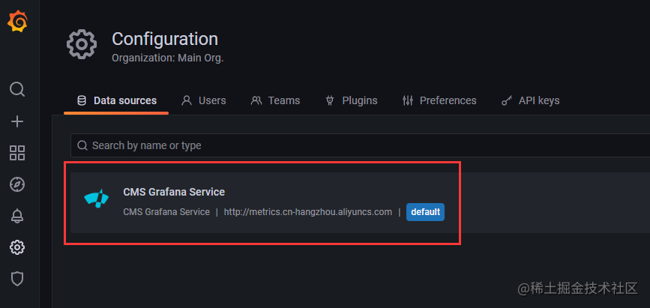Image resolution: width=650 pixels, height=308 pixels.
Task: Open the Server Admin shield icon
Action: click(17, 279)
